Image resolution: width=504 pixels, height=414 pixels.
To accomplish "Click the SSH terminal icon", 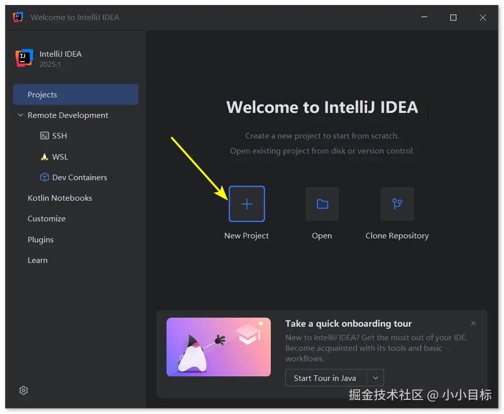I will pyautogui.click(x=44, y=136).
